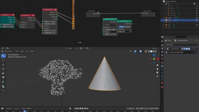Open the Render properties tab icon
The width and height of the screenshot is (199, 112).
(162, 45)
